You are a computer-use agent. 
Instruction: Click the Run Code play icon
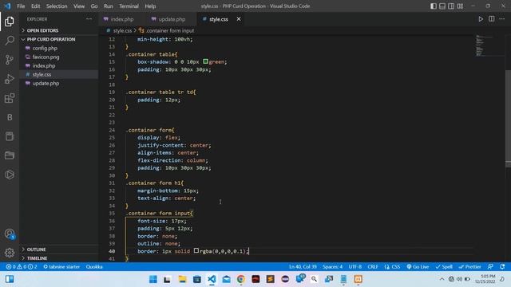481,19
